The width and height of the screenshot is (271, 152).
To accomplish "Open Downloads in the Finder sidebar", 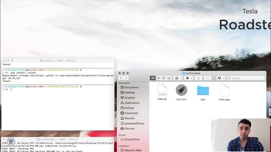I will tap(129, 113).
